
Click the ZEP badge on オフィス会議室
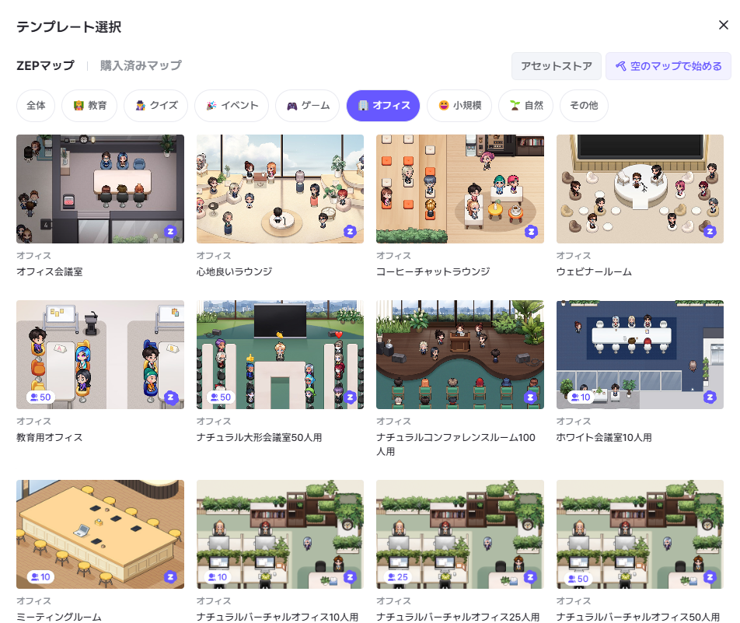(x=170, y=232)
